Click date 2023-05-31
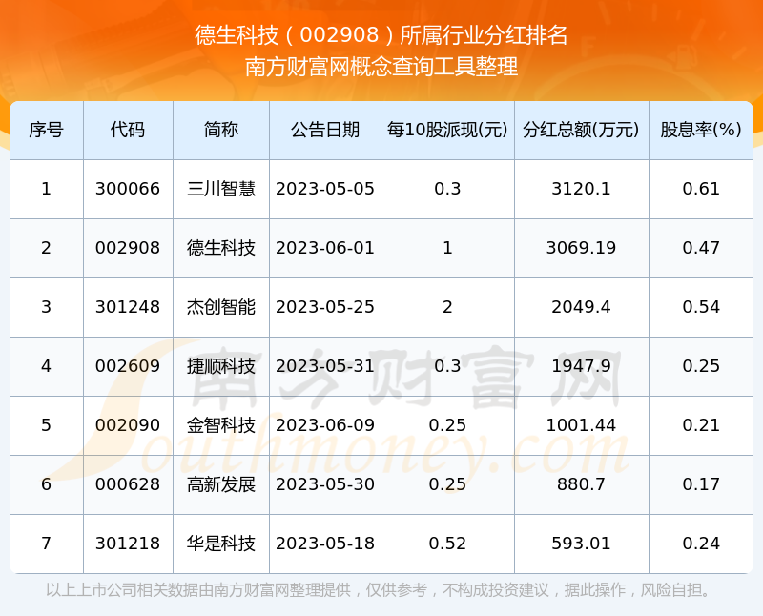Screen dimensions: 763x616 [x=325, y=366]
